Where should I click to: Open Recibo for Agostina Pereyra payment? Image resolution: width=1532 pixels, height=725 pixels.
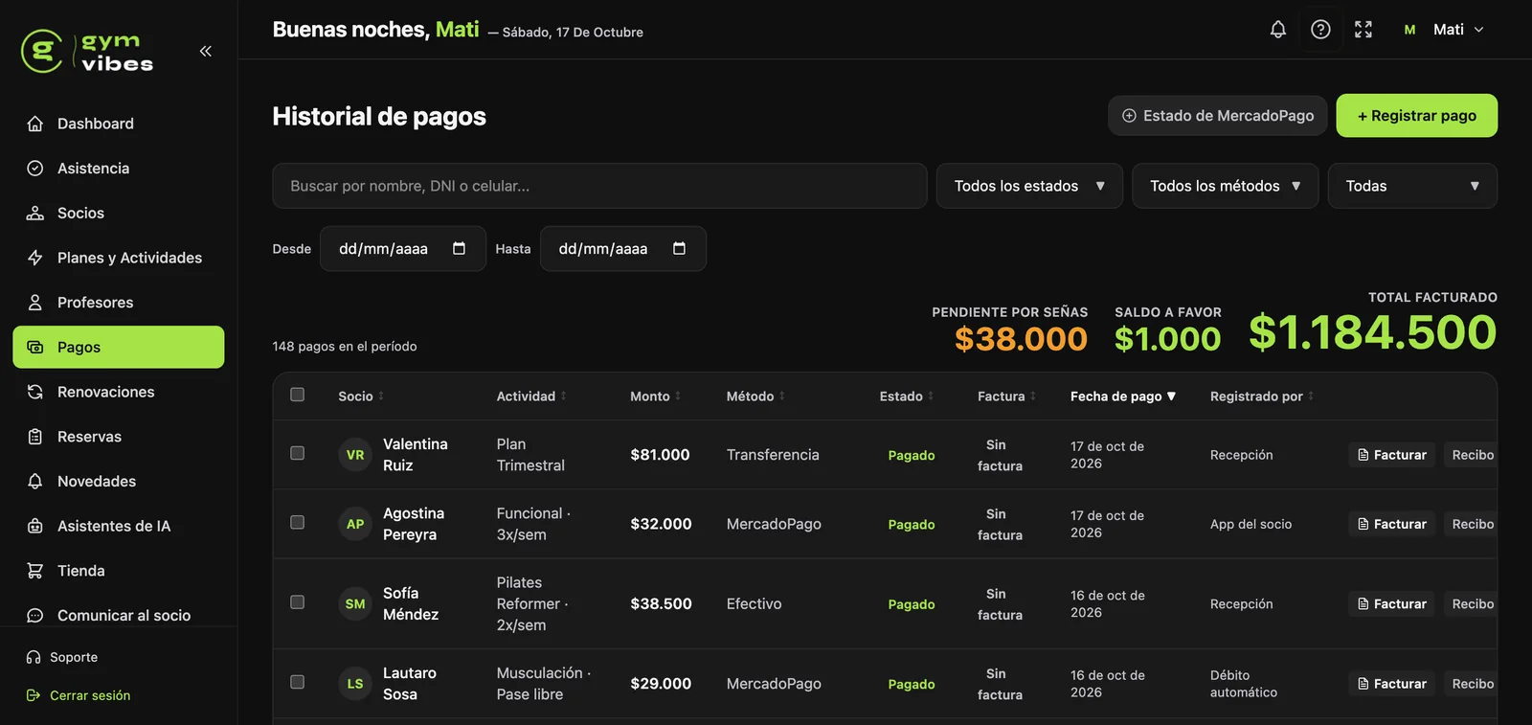tap(1471, 524)
